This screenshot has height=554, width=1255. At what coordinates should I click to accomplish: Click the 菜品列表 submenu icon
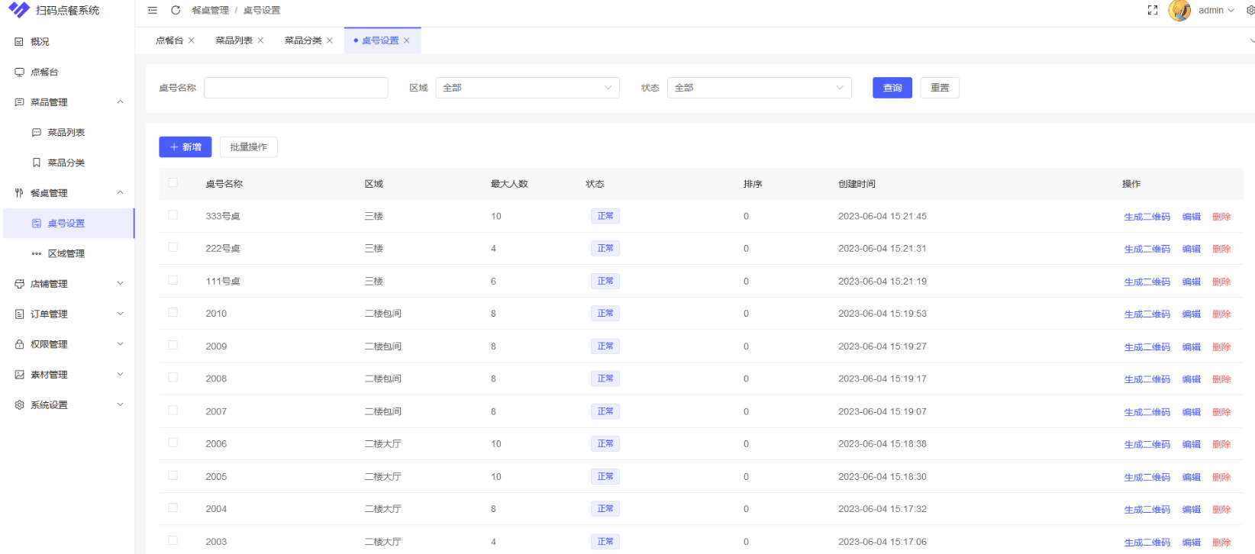[x=36, y=132]
